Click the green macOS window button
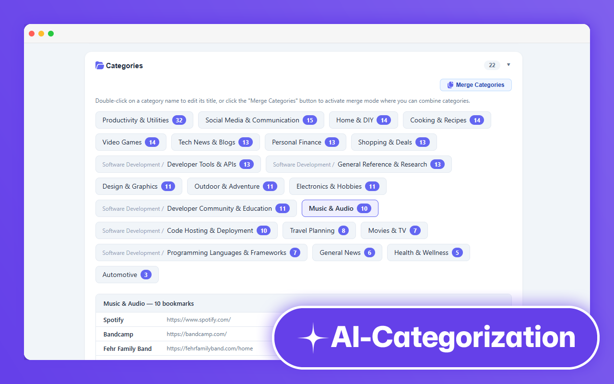The width and height of the screenshot is (614, 384). 51,34
